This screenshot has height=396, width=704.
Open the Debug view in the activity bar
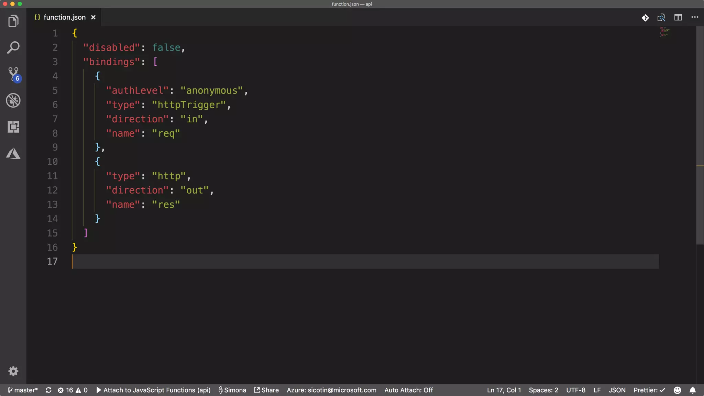click(x=13, y=100)
